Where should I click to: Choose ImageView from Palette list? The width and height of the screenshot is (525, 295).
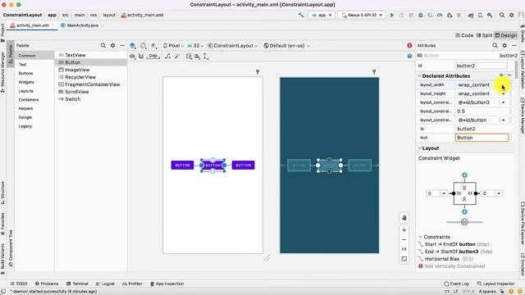click(77, 70)
